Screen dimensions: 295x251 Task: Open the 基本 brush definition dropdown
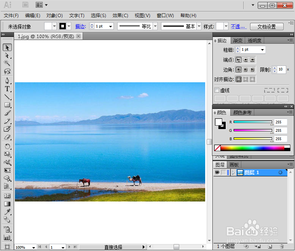(x=199, y=26)
